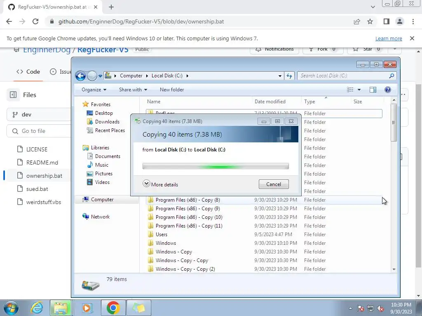Follow the Learn more link
422x316 pixels.
click(x=389, y=38)
